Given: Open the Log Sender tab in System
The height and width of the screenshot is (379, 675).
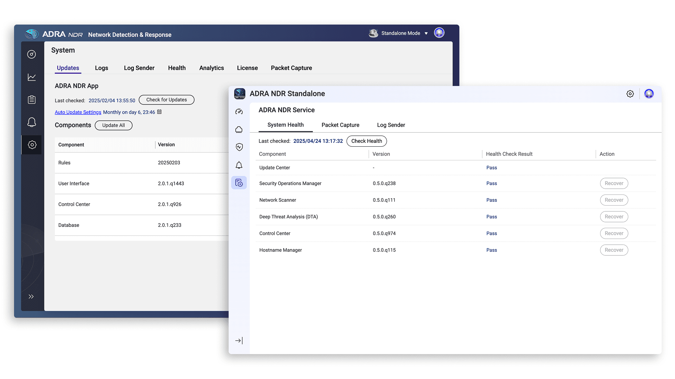Looking at the screenshot, I should point(139,68).
